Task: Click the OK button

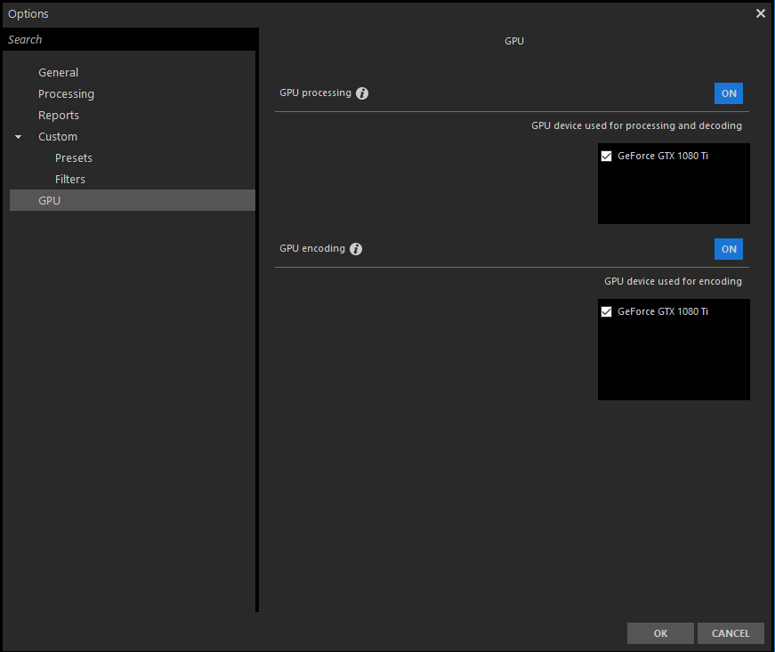Action: pyautogui.click(x=660, y=633)
